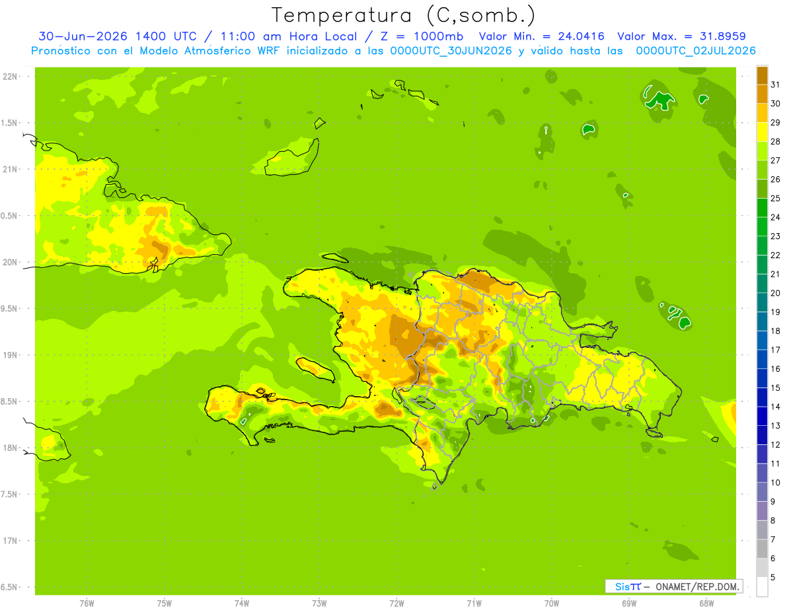Click the orange legend swatch between 30 and 31

[762, 94]
